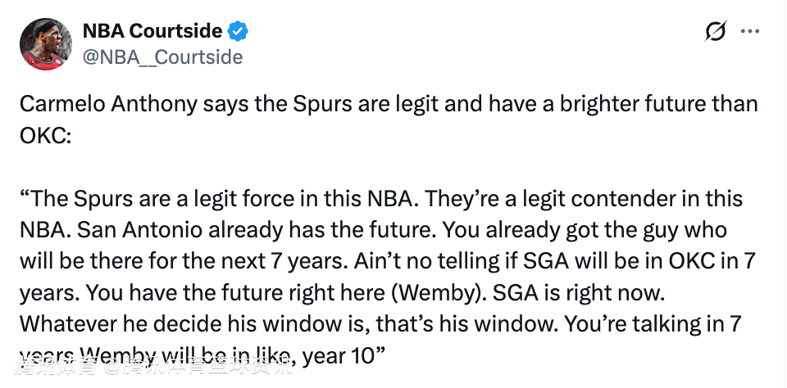Screen dimensions: 787x388
Task: Click the blue verified checkmark badge
Action: [x=239, y=32]
